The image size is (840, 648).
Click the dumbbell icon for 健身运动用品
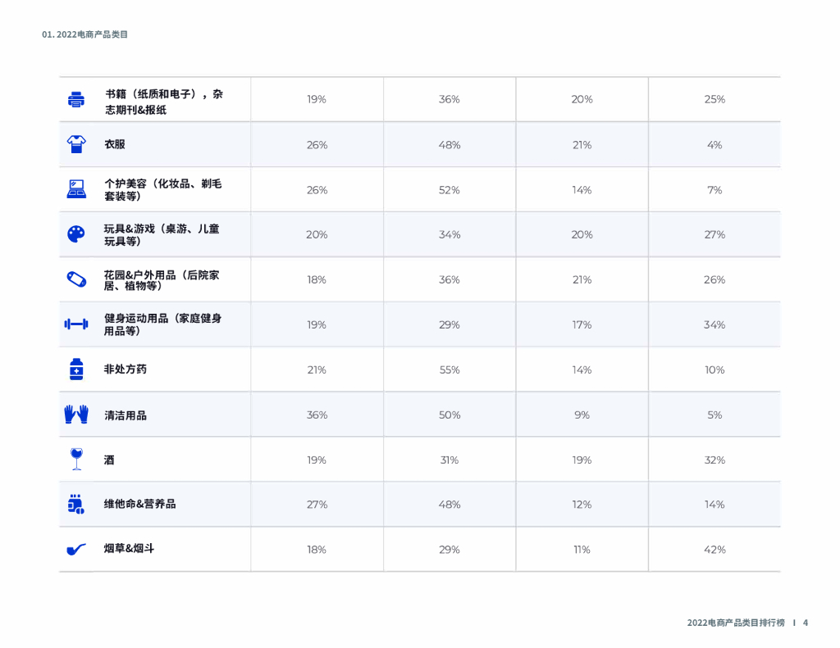[x=76, y=324]
